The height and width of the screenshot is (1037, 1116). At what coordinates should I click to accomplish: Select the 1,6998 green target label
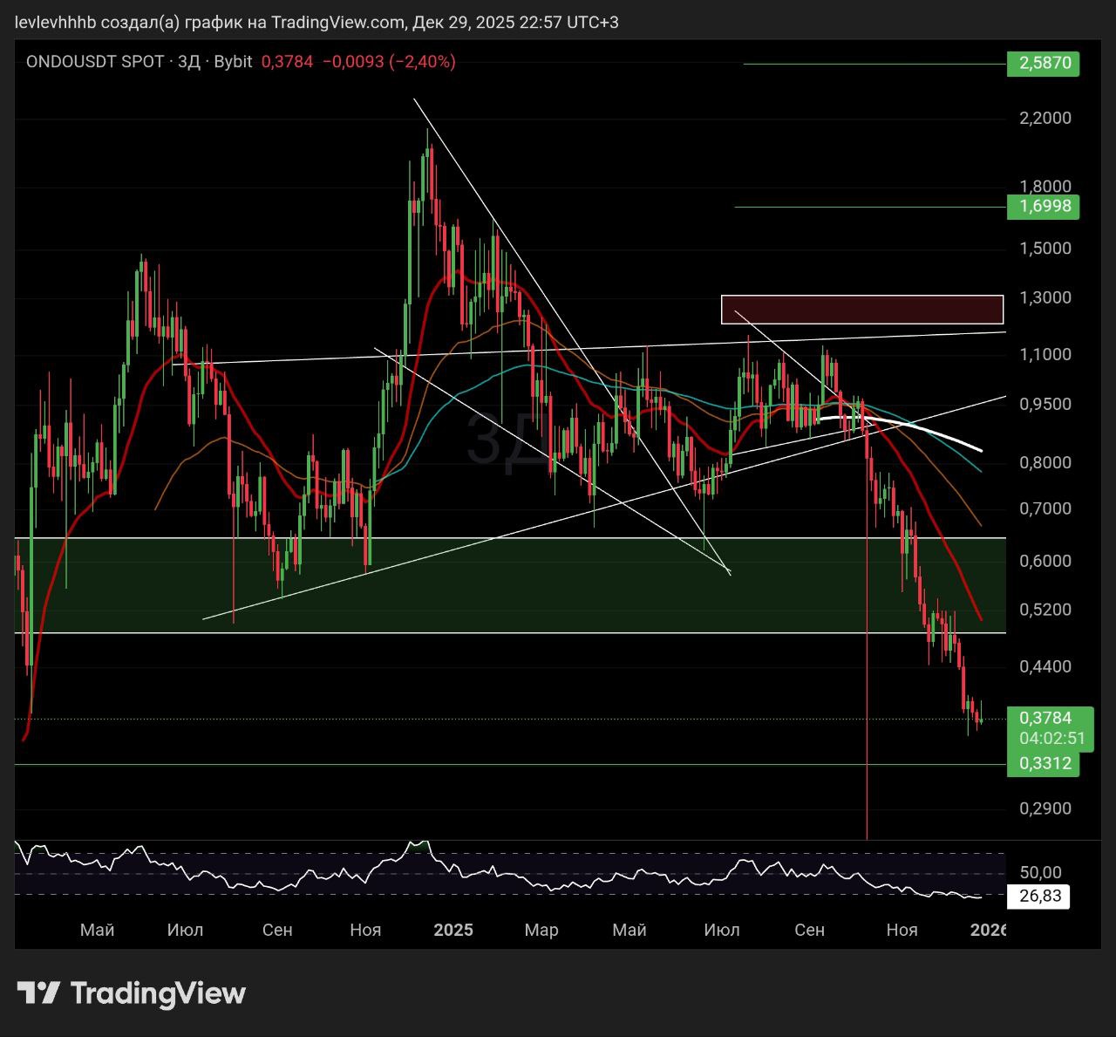click(x=1043, y=207)
